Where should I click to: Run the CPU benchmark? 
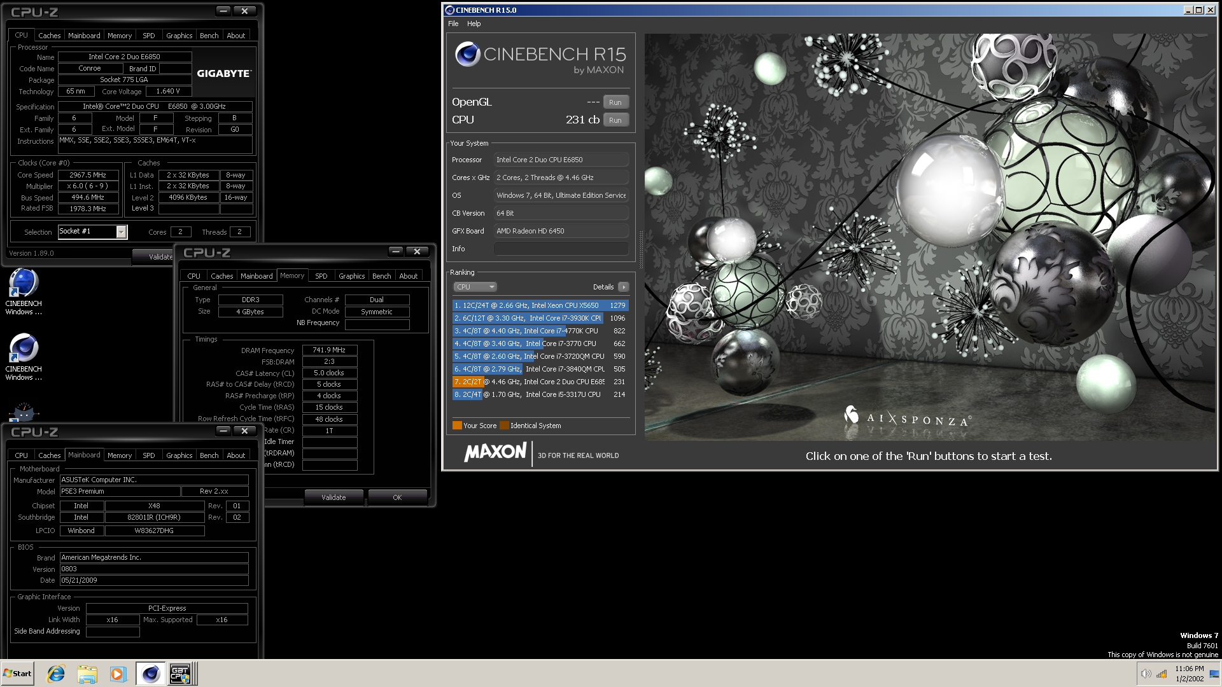pos(615,120)
